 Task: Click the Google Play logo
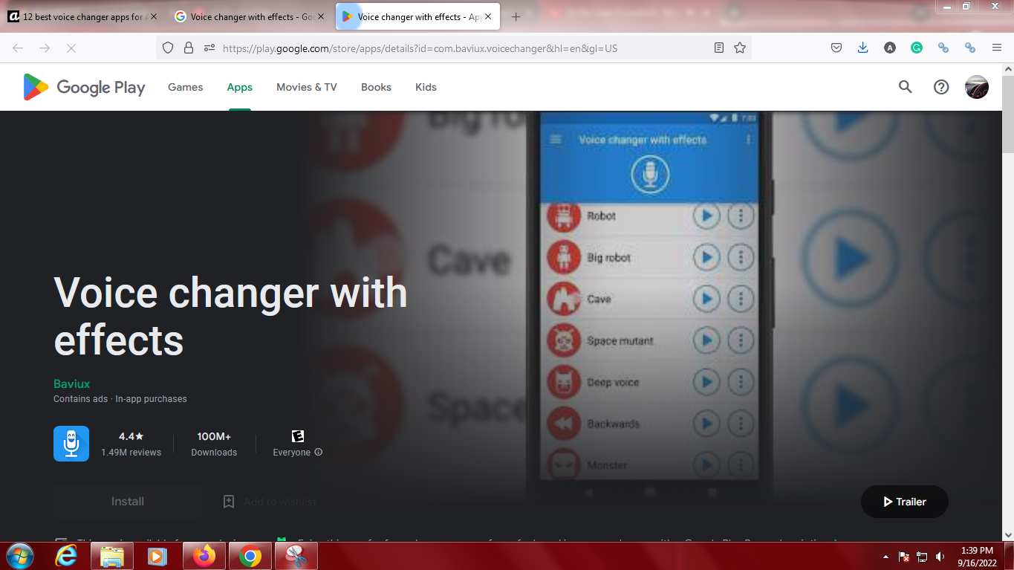click(x=84, y=87)
